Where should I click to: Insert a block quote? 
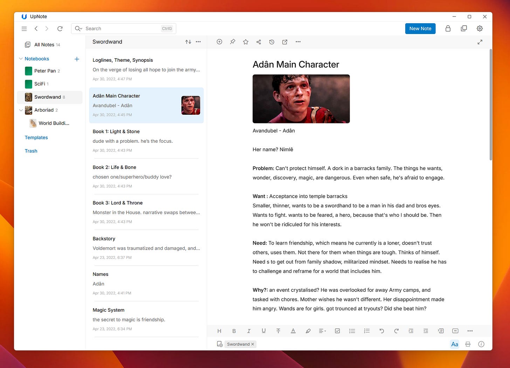coord(455,331)
